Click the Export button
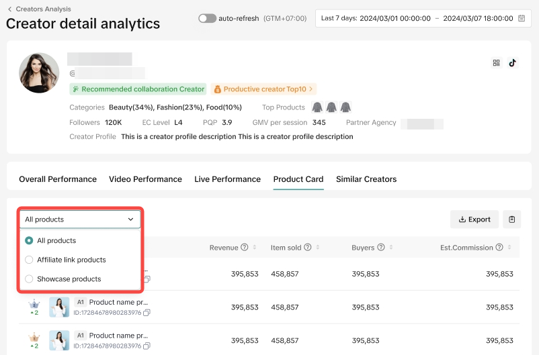539x355 pixels. tap(474, 219)
